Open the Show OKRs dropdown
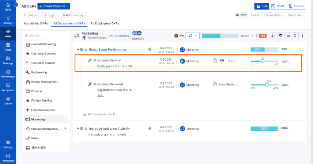The image size is (313, 164). point(275,15)
